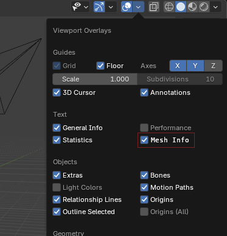
Task: Enable the Light Colors checkbox
Action: tap(57, 187)
